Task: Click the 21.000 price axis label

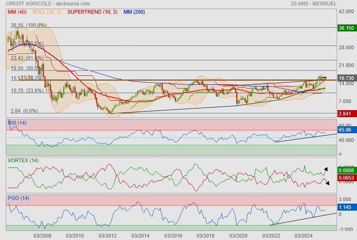Action: 346,65
